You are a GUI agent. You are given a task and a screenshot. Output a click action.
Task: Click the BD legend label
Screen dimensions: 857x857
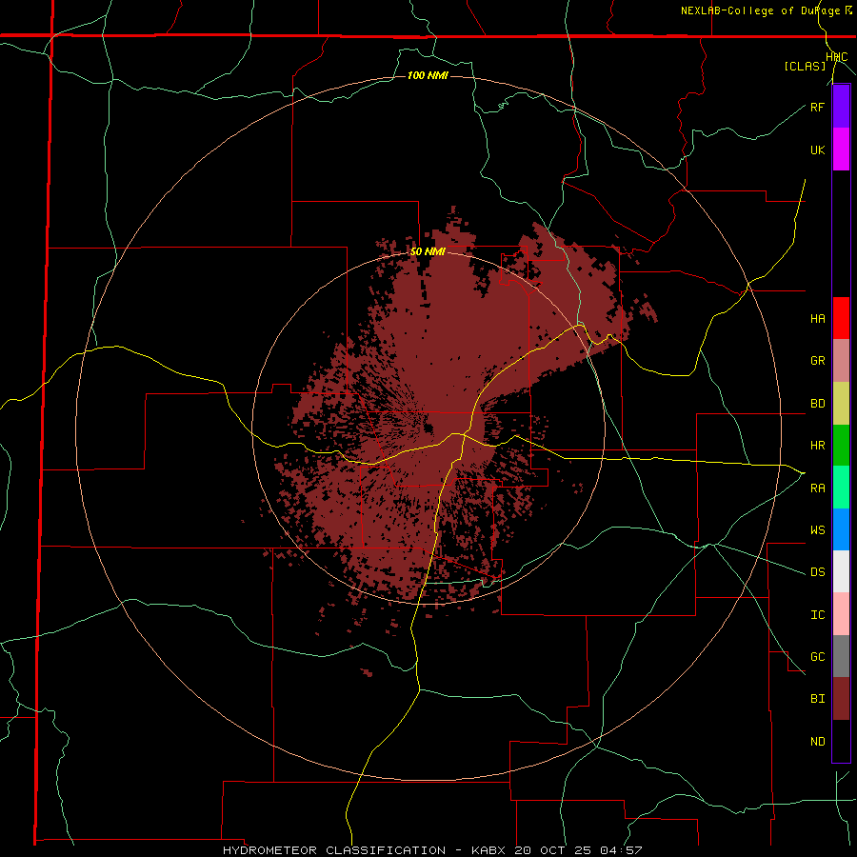[817, 404]
